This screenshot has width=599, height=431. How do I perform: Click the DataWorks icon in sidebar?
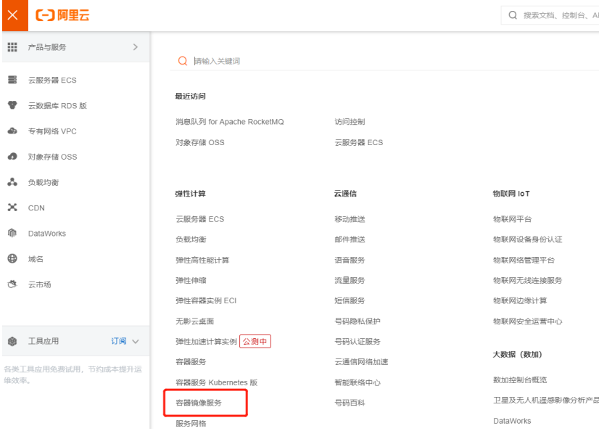(x=12, y=234)
